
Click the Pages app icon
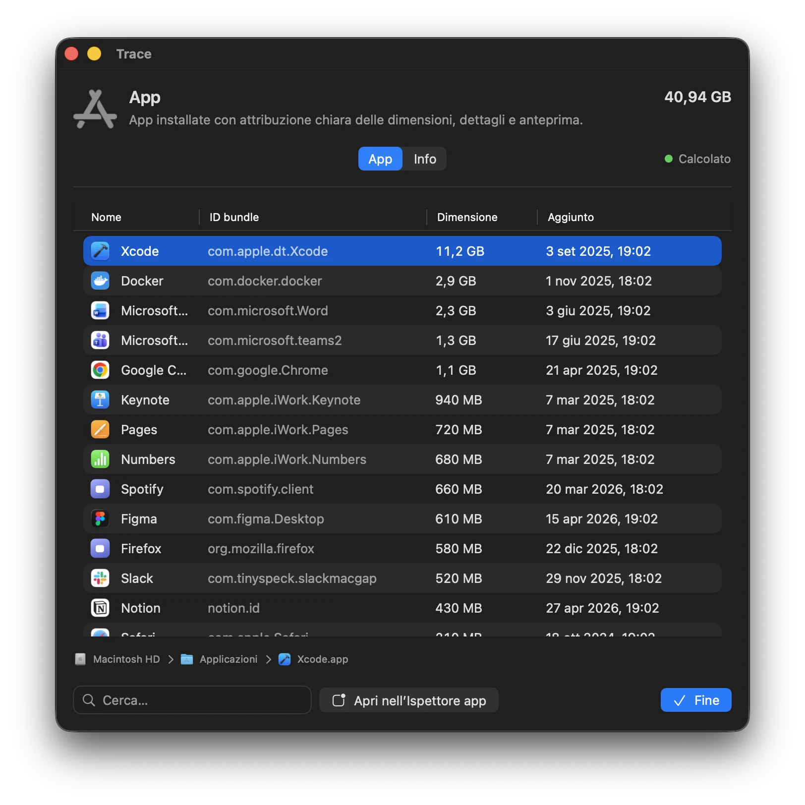click(x=100, y=430)
